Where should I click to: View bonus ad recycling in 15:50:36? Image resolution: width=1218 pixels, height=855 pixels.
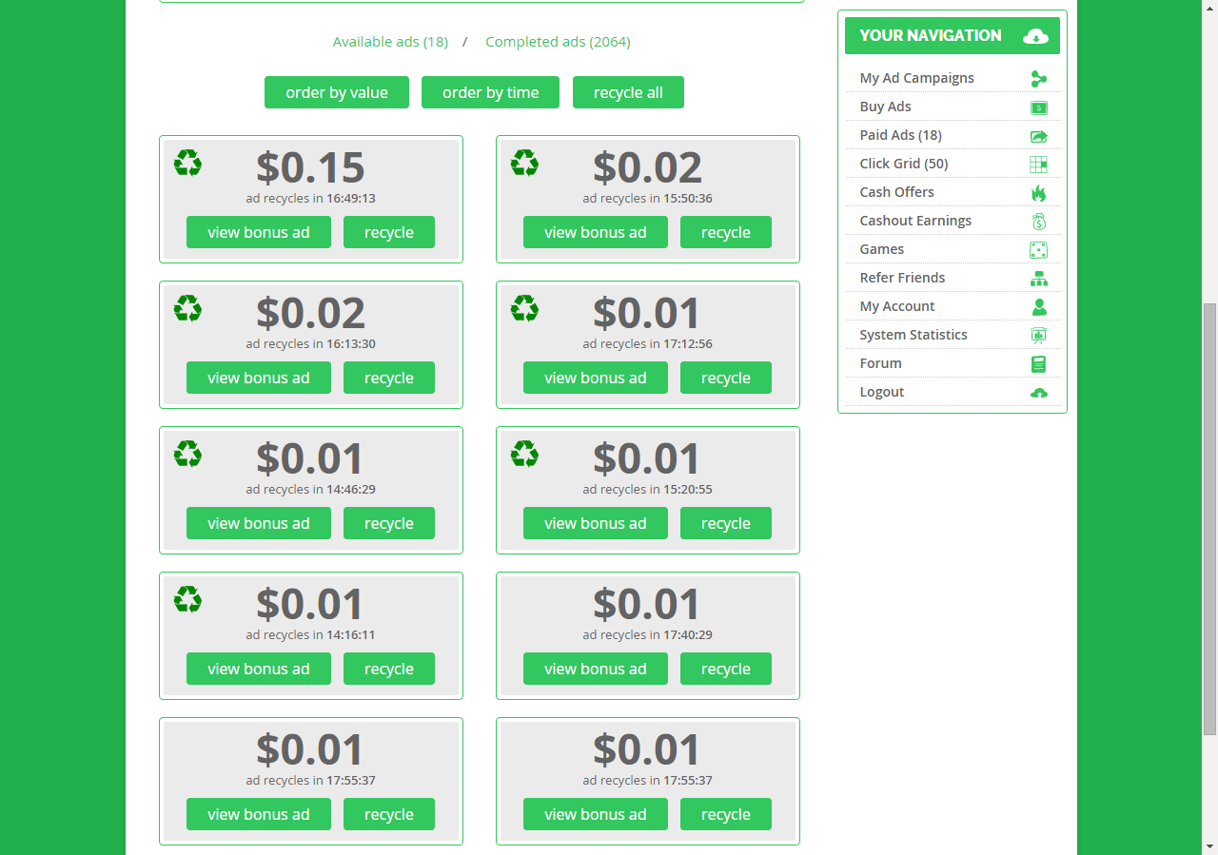[596, 232]
